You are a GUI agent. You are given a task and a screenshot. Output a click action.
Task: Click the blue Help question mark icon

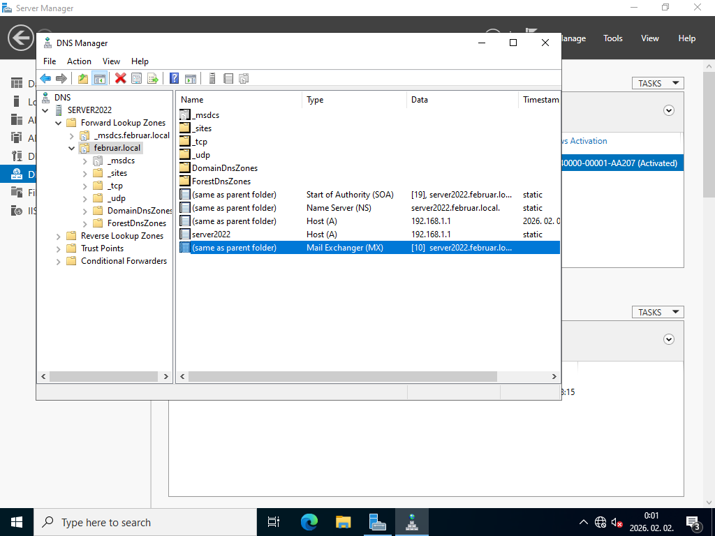pyautogui.click(x=175, y=78)
